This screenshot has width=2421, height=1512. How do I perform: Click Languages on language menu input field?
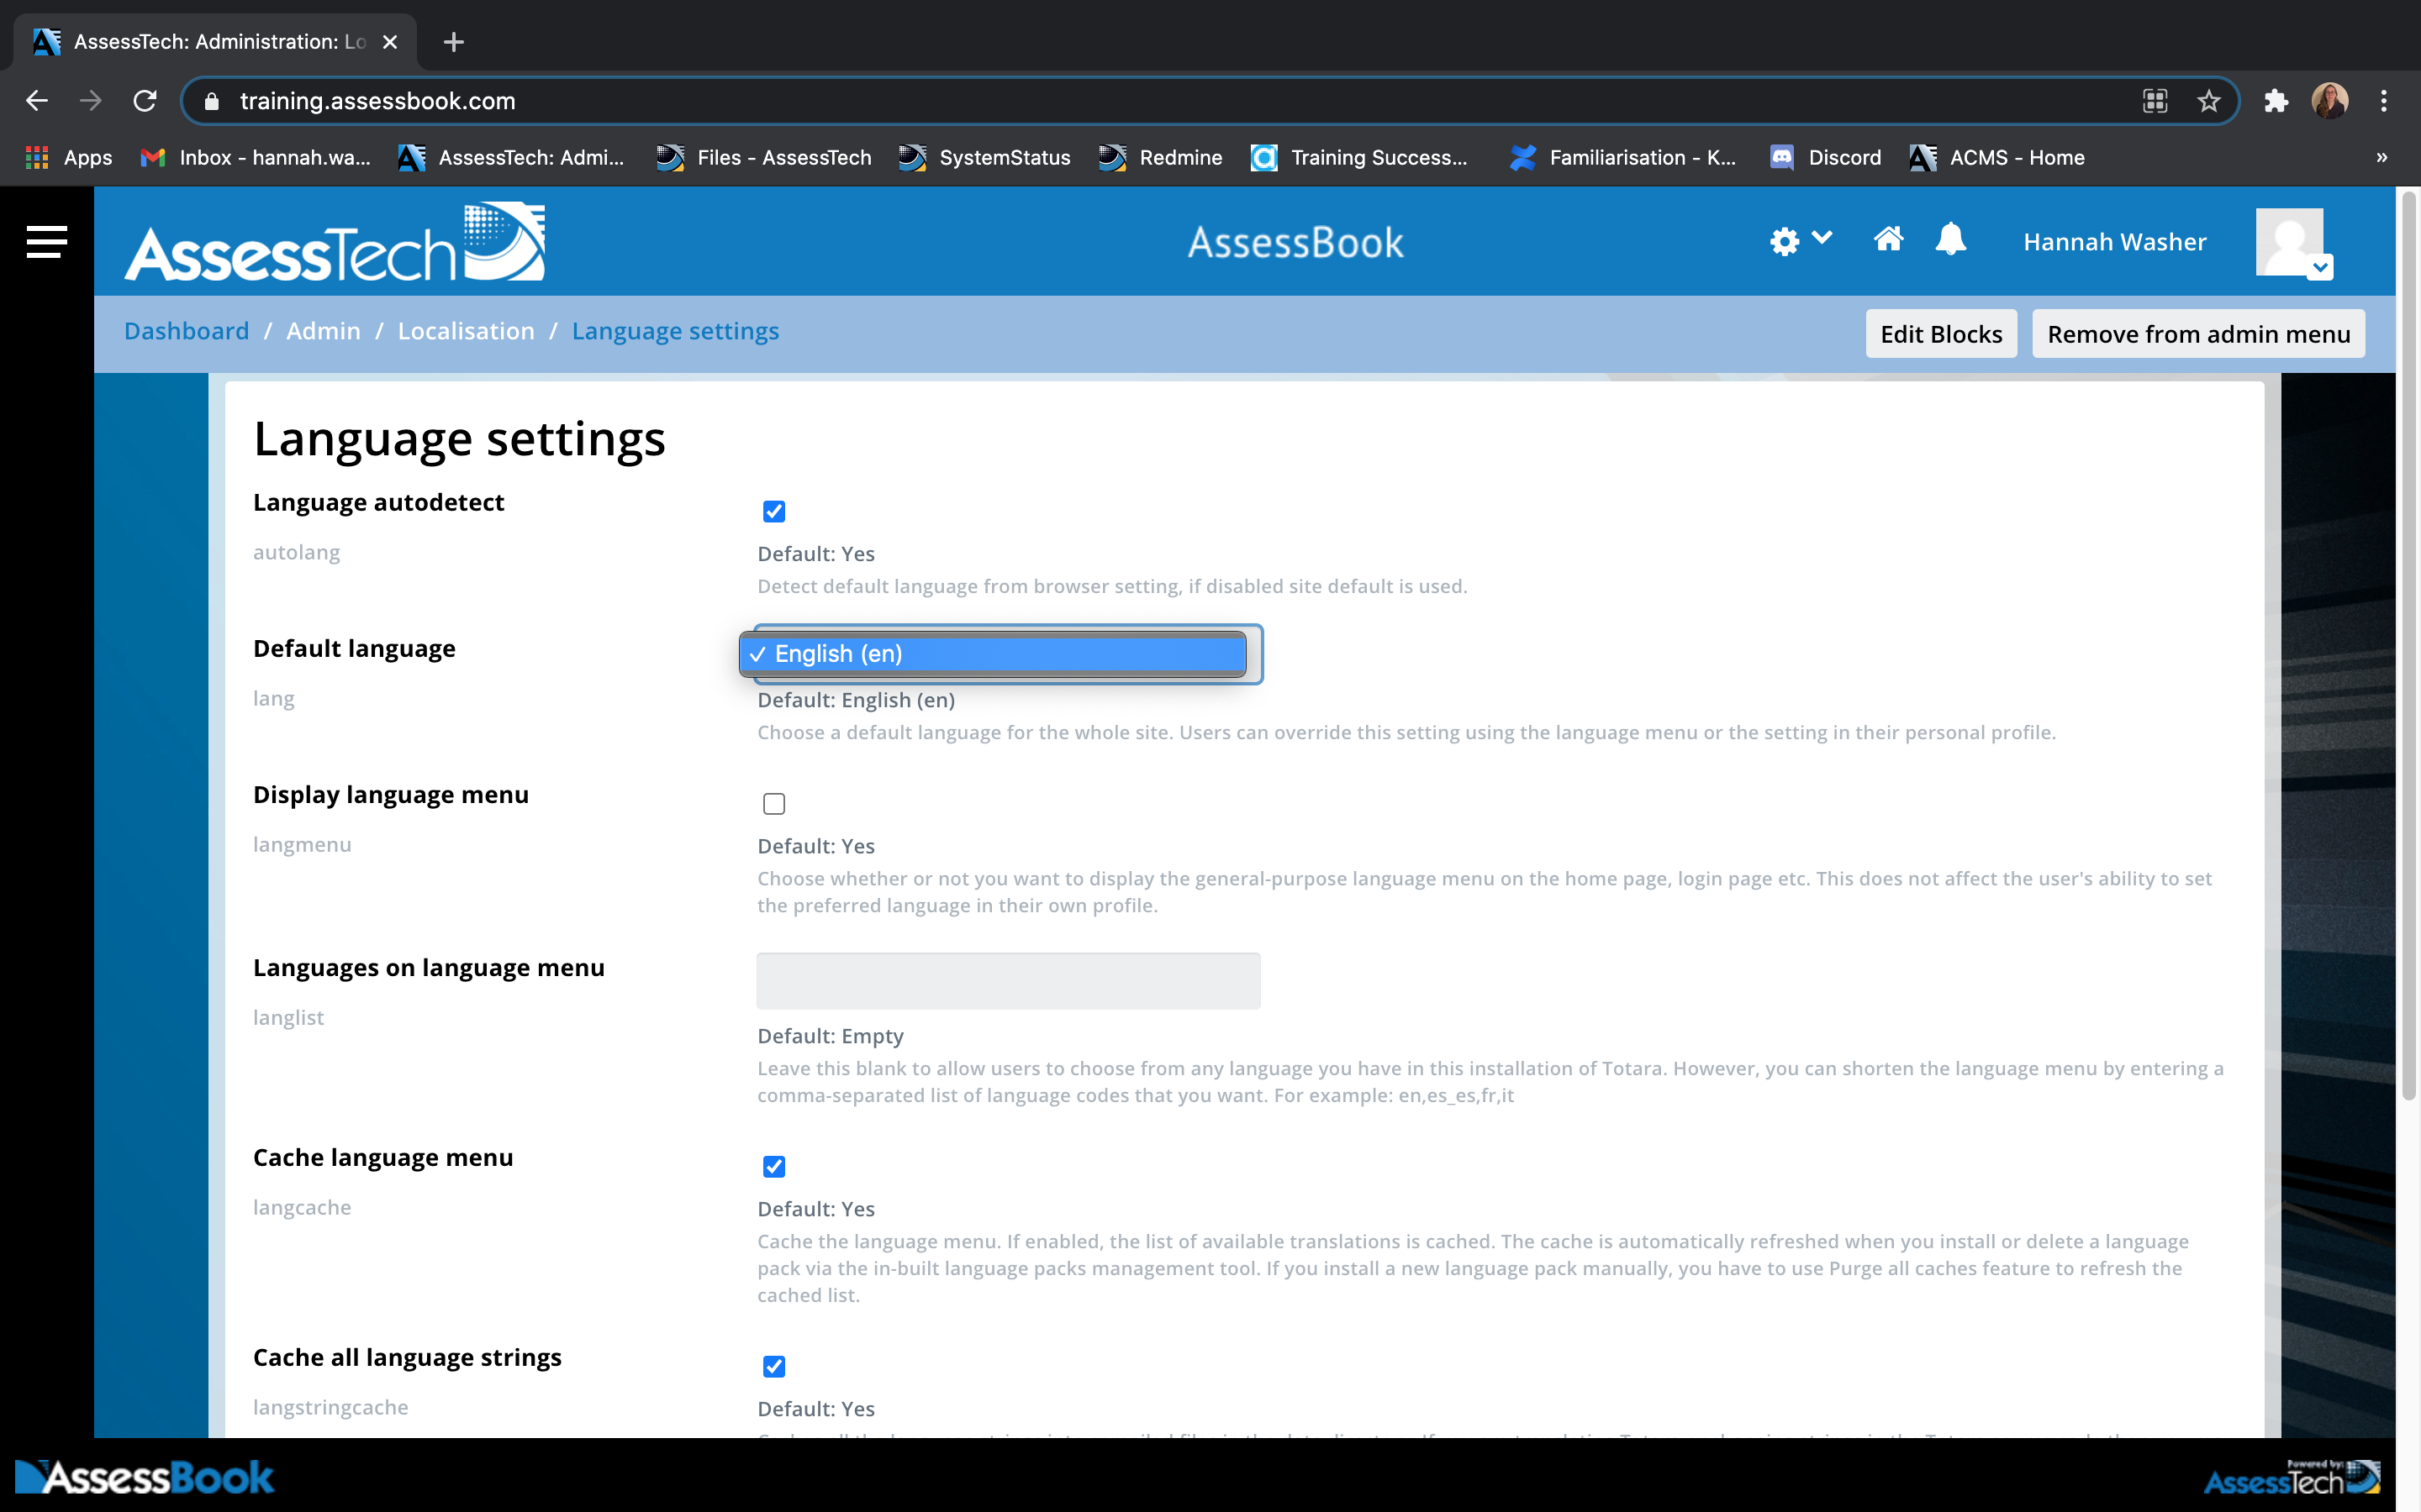point(1007,980)
